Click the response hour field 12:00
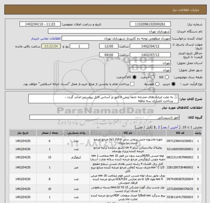This screenshot has width=210, height=203. pyautogui.click(x=109, y=46)
